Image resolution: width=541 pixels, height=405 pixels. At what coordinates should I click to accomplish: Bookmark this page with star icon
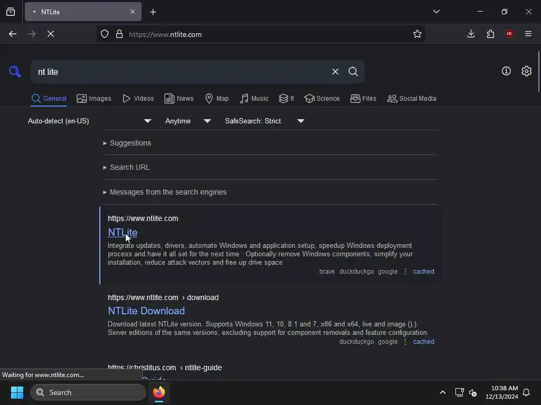[x=417, y=34]
